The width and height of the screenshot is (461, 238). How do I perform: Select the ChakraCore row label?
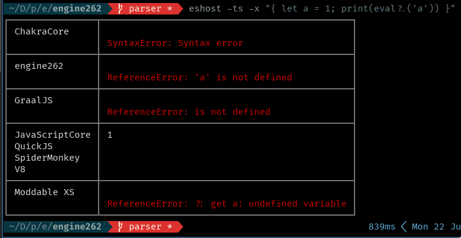pyautogui.click(x=42, y=31)
